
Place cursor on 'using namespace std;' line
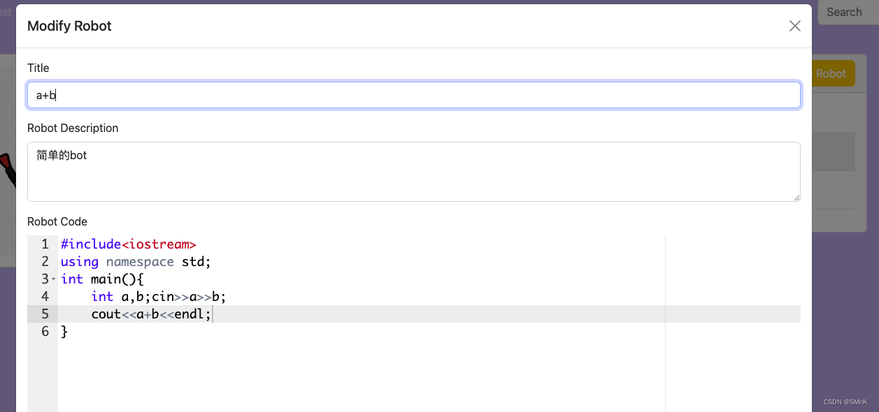pyautogui.click(x=136, y=262)
